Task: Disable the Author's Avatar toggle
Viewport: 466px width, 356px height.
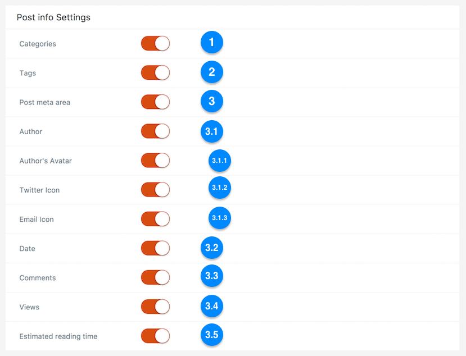Action: (156, 161)
